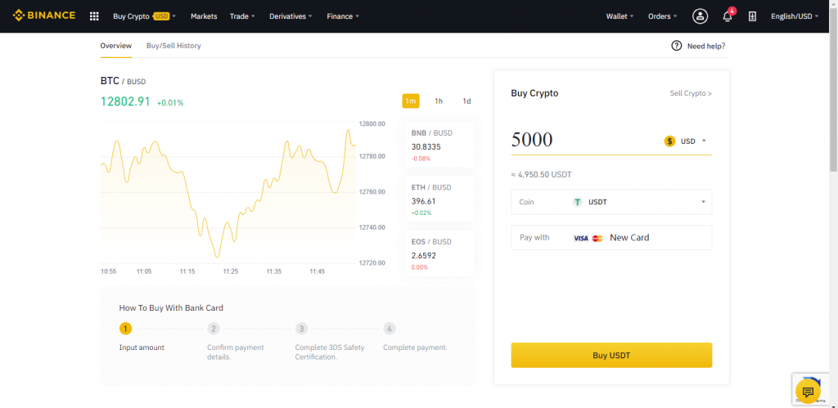Click the Binance logo
Screen dimensions: 838x408
(x=44, y=16)
